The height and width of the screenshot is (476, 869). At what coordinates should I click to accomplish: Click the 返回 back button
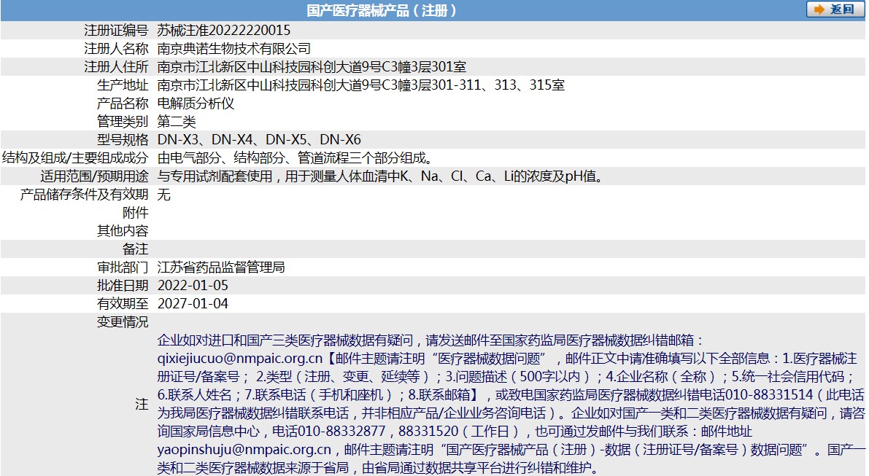pyautogui.click(x=835, y=9)
